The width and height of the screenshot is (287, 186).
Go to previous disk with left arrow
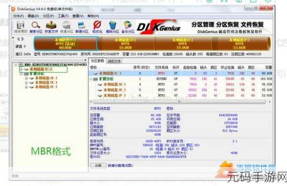click(x=19, y=39)
